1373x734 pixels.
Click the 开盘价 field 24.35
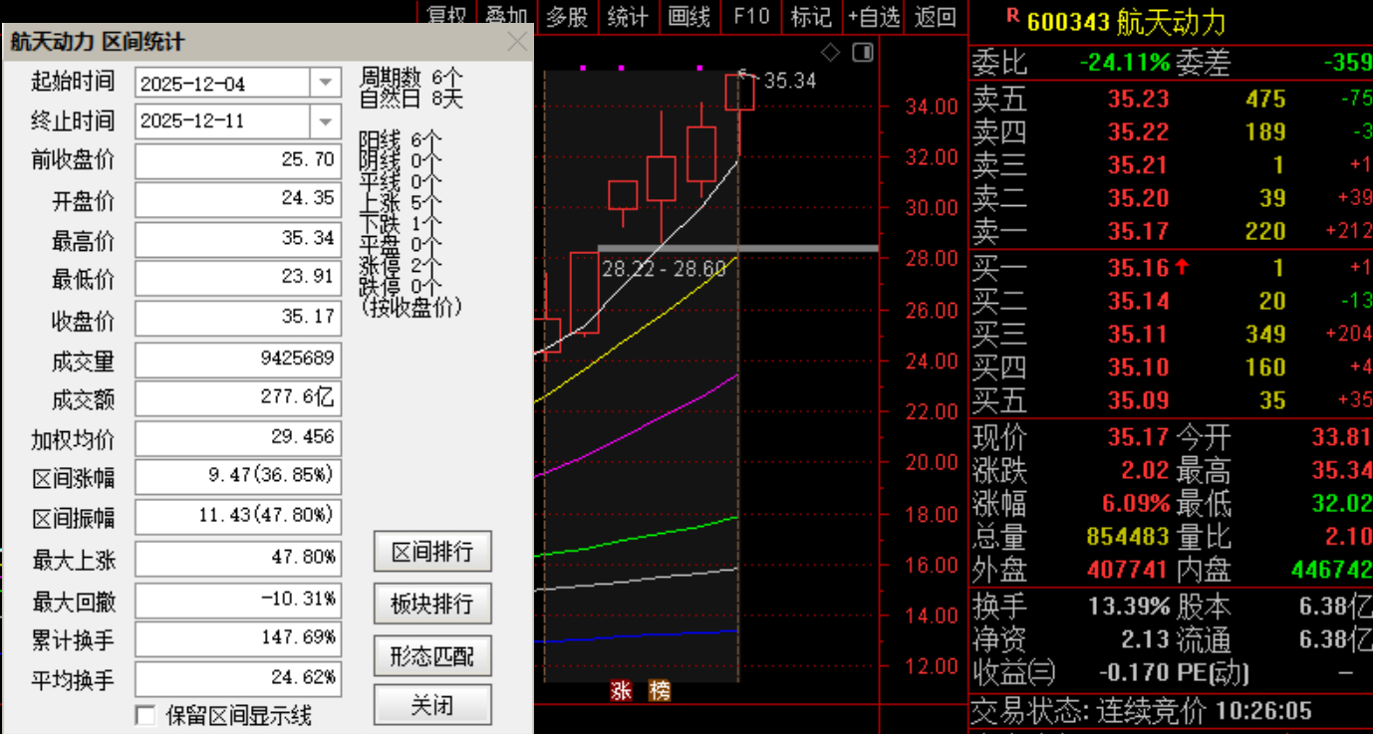pyautogui.click(x=238, y=199)
